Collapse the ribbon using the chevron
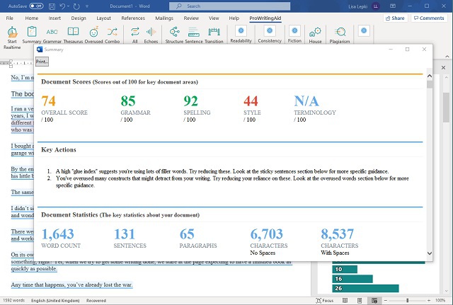This screenshot has width=453, height=305. click(447, 56)
